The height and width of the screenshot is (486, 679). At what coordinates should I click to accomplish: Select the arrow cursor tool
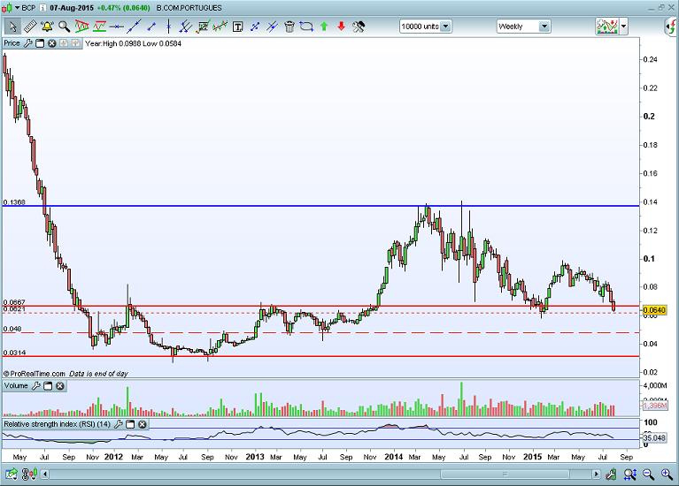[12, 27]
